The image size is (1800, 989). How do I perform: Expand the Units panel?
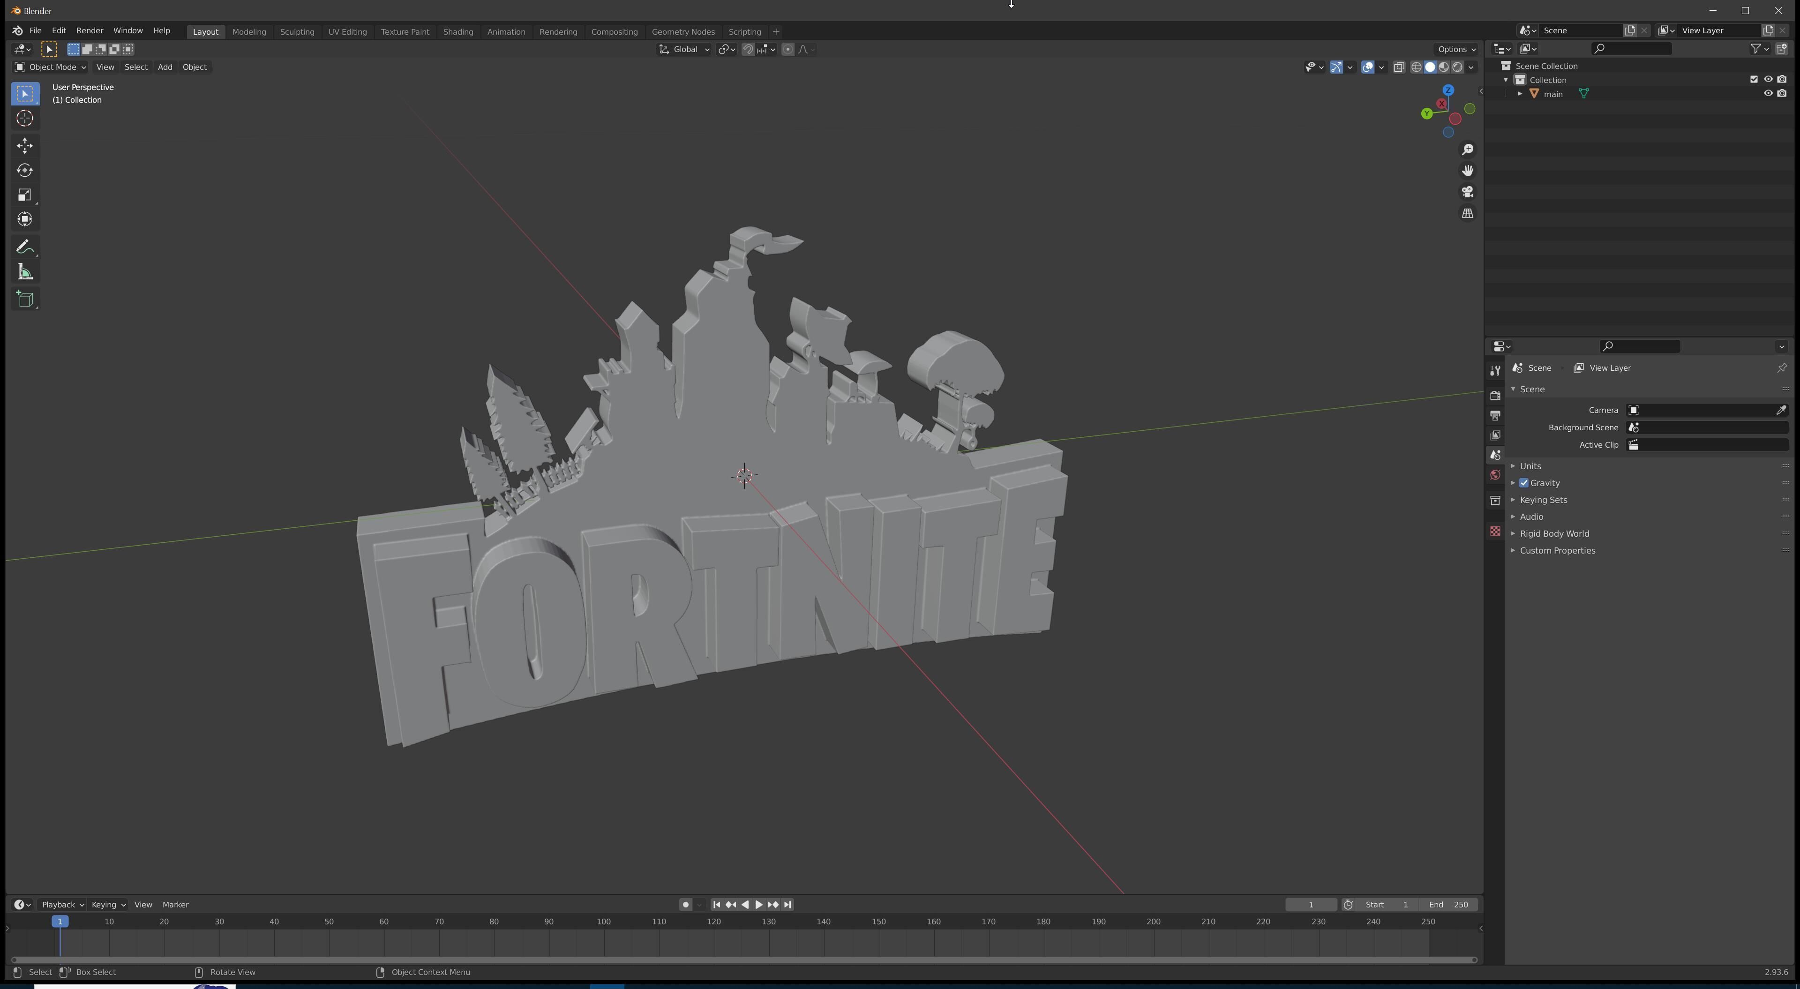click(1530, 466)
